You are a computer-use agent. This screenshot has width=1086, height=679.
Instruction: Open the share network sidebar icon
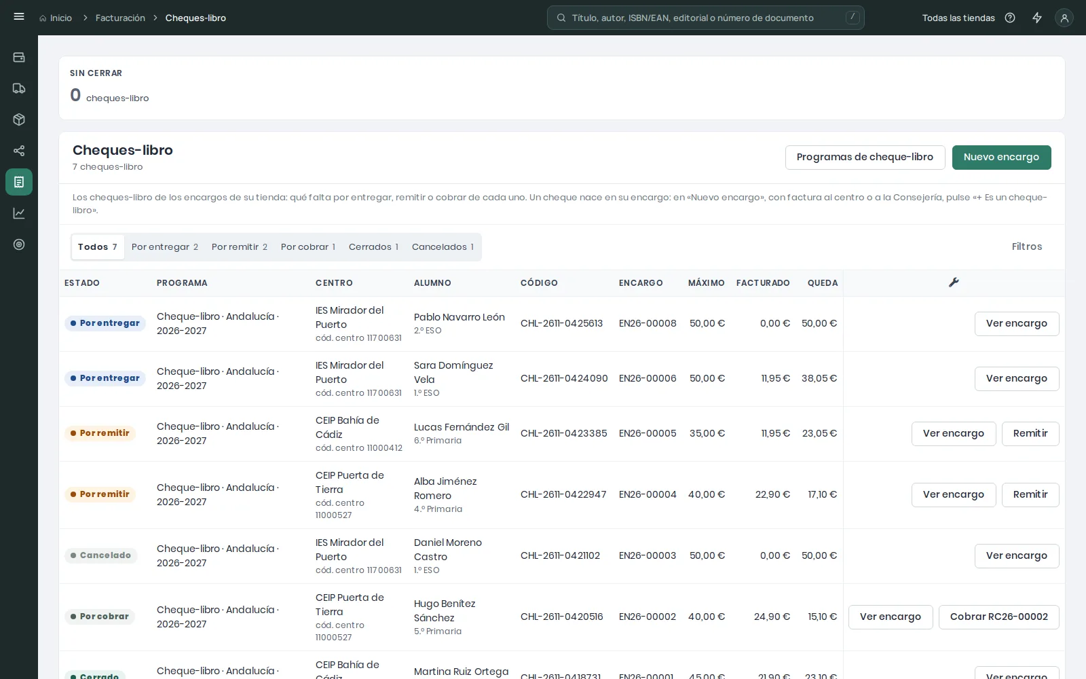[19, 151]
